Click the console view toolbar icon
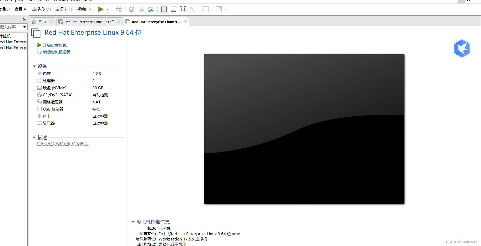This screenshot has width=481, height=246. coord(206,9)
